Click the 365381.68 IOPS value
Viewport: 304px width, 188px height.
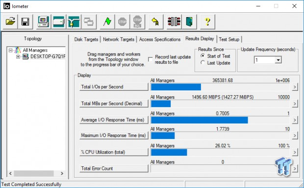point(223,81)
